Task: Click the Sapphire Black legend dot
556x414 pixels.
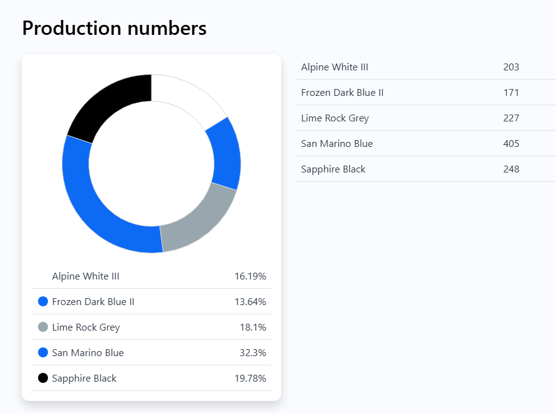Action: [x=43, y=378]
